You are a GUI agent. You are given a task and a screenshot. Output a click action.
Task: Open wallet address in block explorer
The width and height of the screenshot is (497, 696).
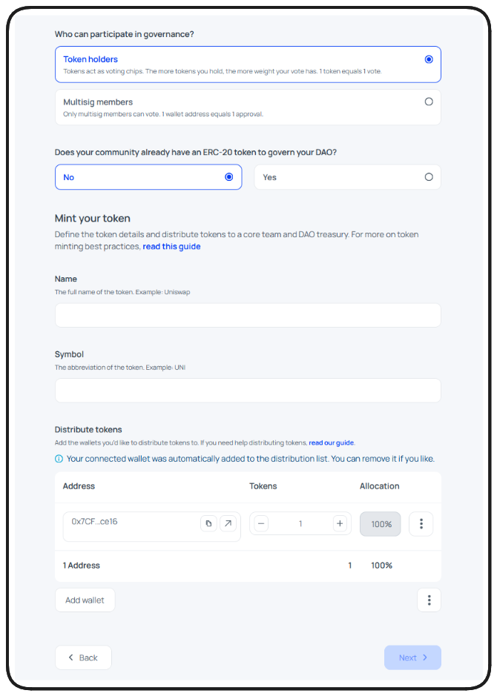[x=228, y=523]
